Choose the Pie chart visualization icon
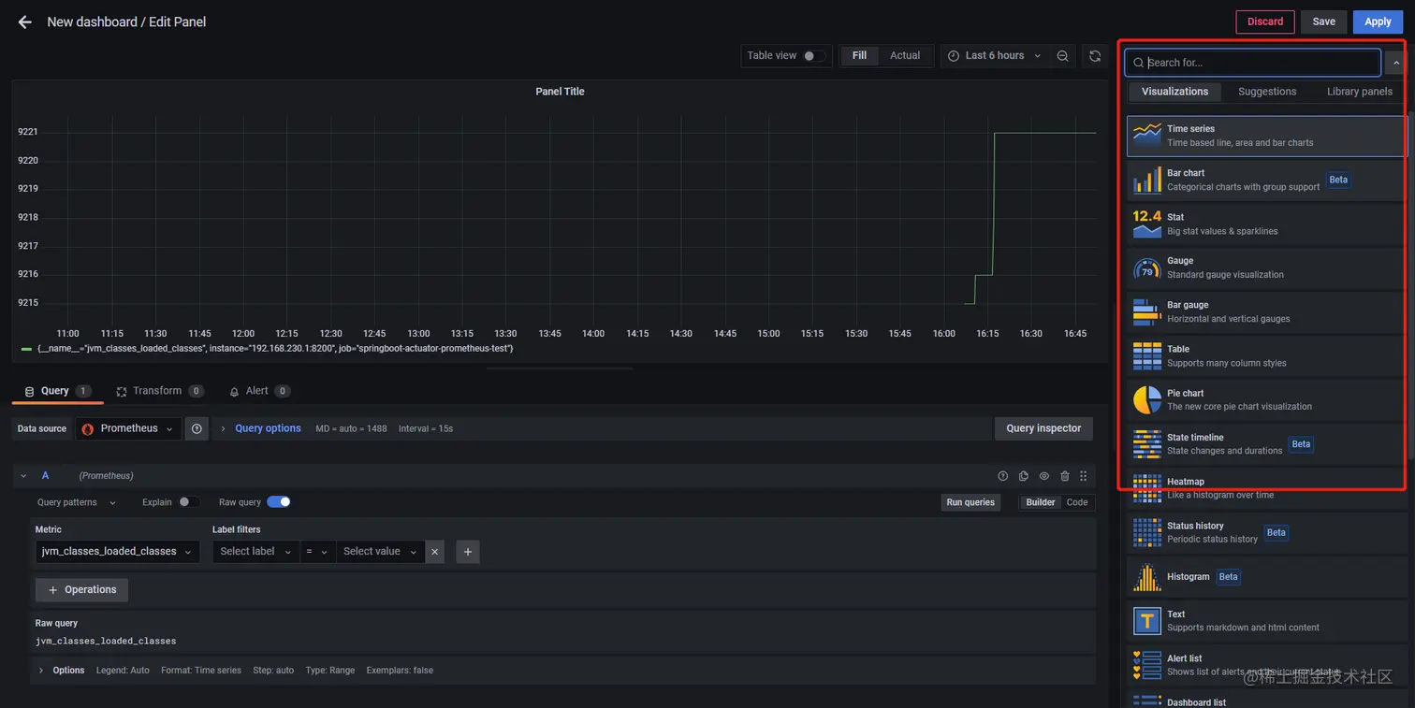Screen dimensions: 1415x708 pos(1146,399)
